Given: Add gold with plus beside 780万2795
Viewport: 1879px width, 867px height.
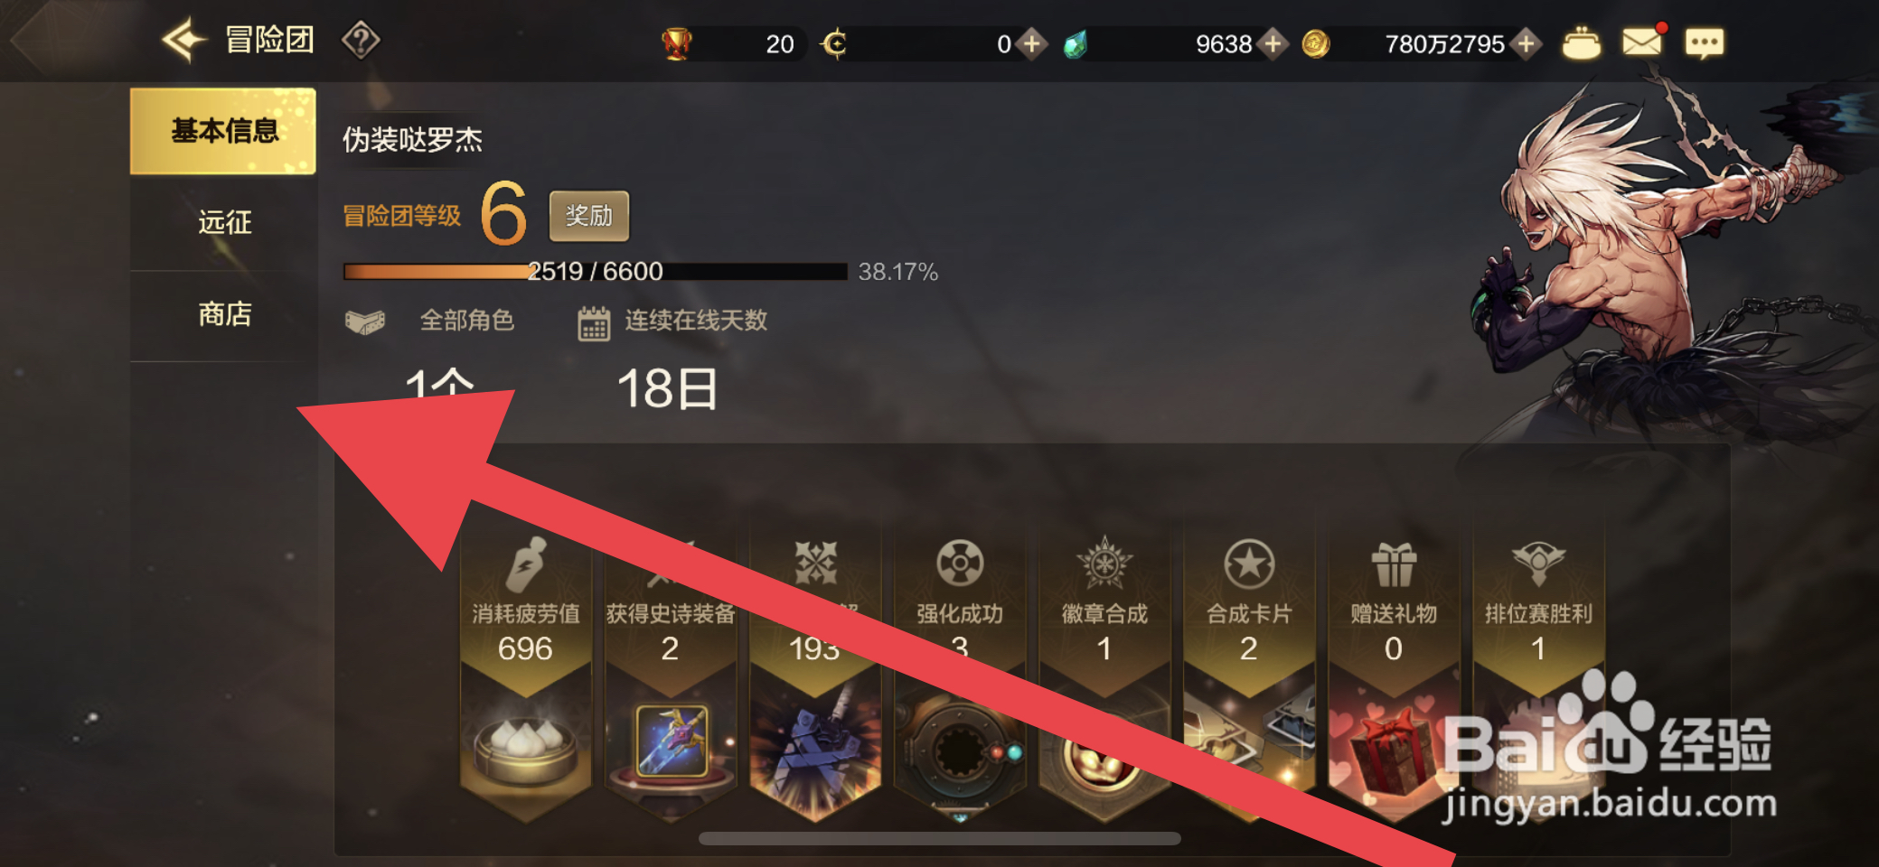Looking at the screenshot, I should 1526,43.
